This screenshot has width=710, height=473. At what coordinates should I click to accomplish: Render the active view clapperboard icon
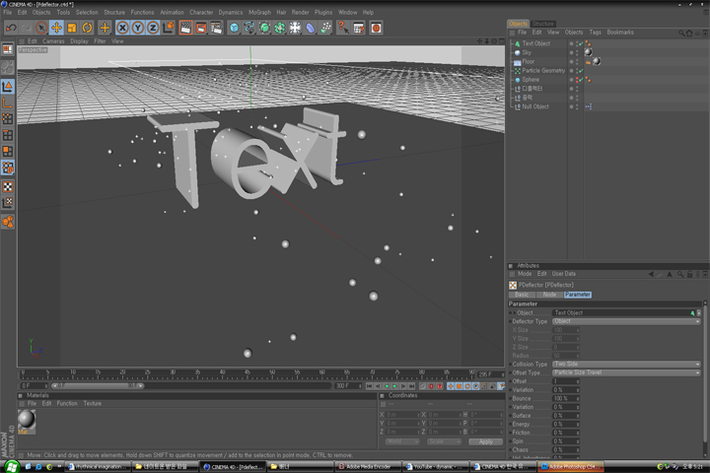[x=185, y=28]
